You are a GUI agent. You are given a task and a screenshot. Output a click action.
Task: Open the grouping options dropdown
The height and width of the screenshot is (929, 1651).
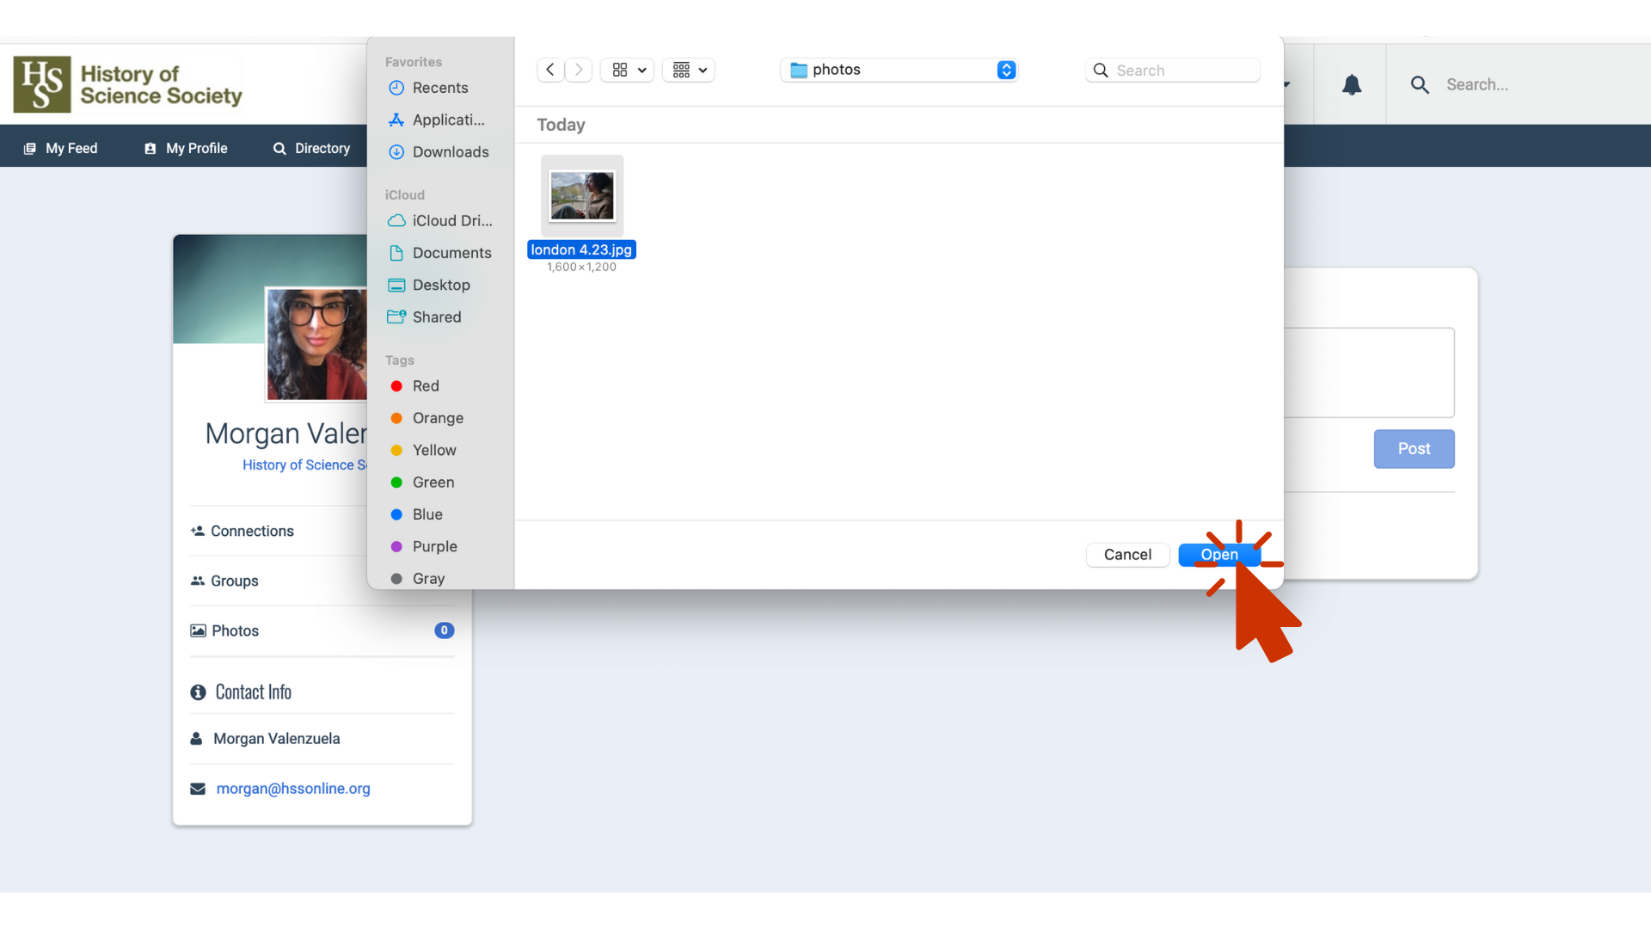pos(689,70)
